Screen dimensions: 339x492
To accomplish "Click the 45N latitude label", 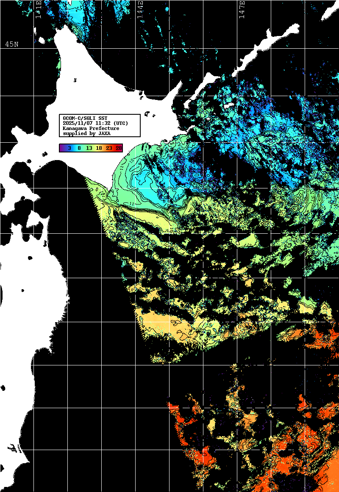I will pos(11,44).
